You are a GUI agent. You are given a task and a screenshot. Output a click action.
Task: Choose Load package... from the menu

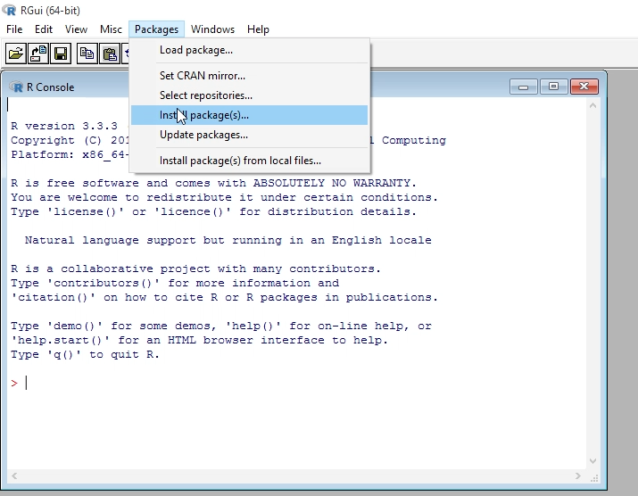point(249,50)
